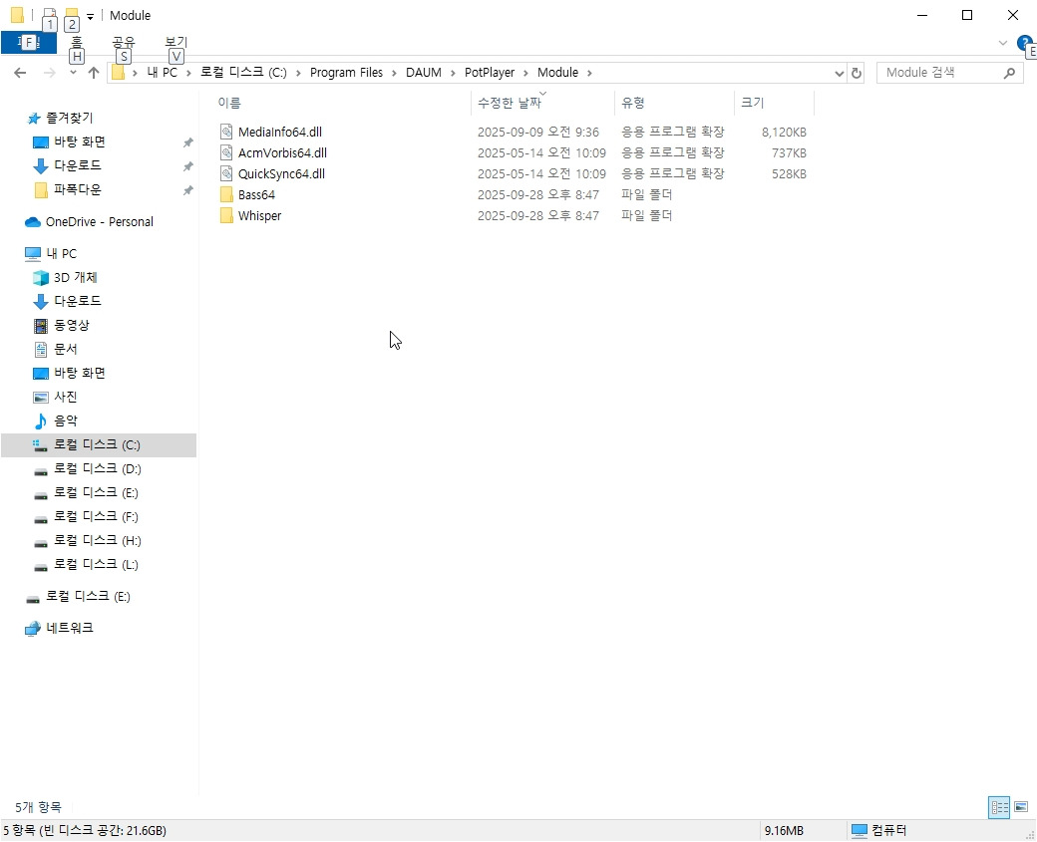Click the 8,120KB size cell
The image size is (1037, 842).
pyautogui.click(x=784, y=133)
